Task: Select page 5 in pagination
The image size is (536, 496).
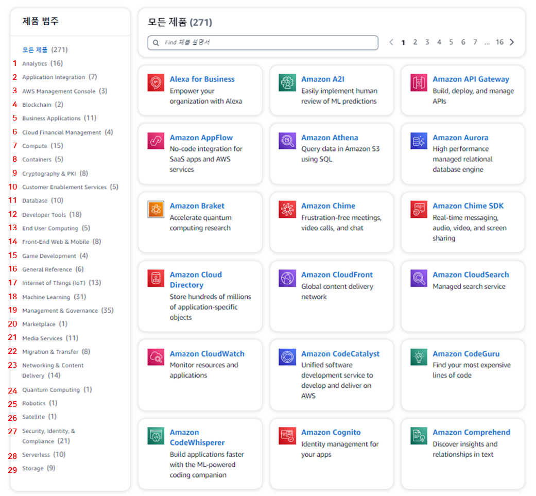Action: coord(451,42)
